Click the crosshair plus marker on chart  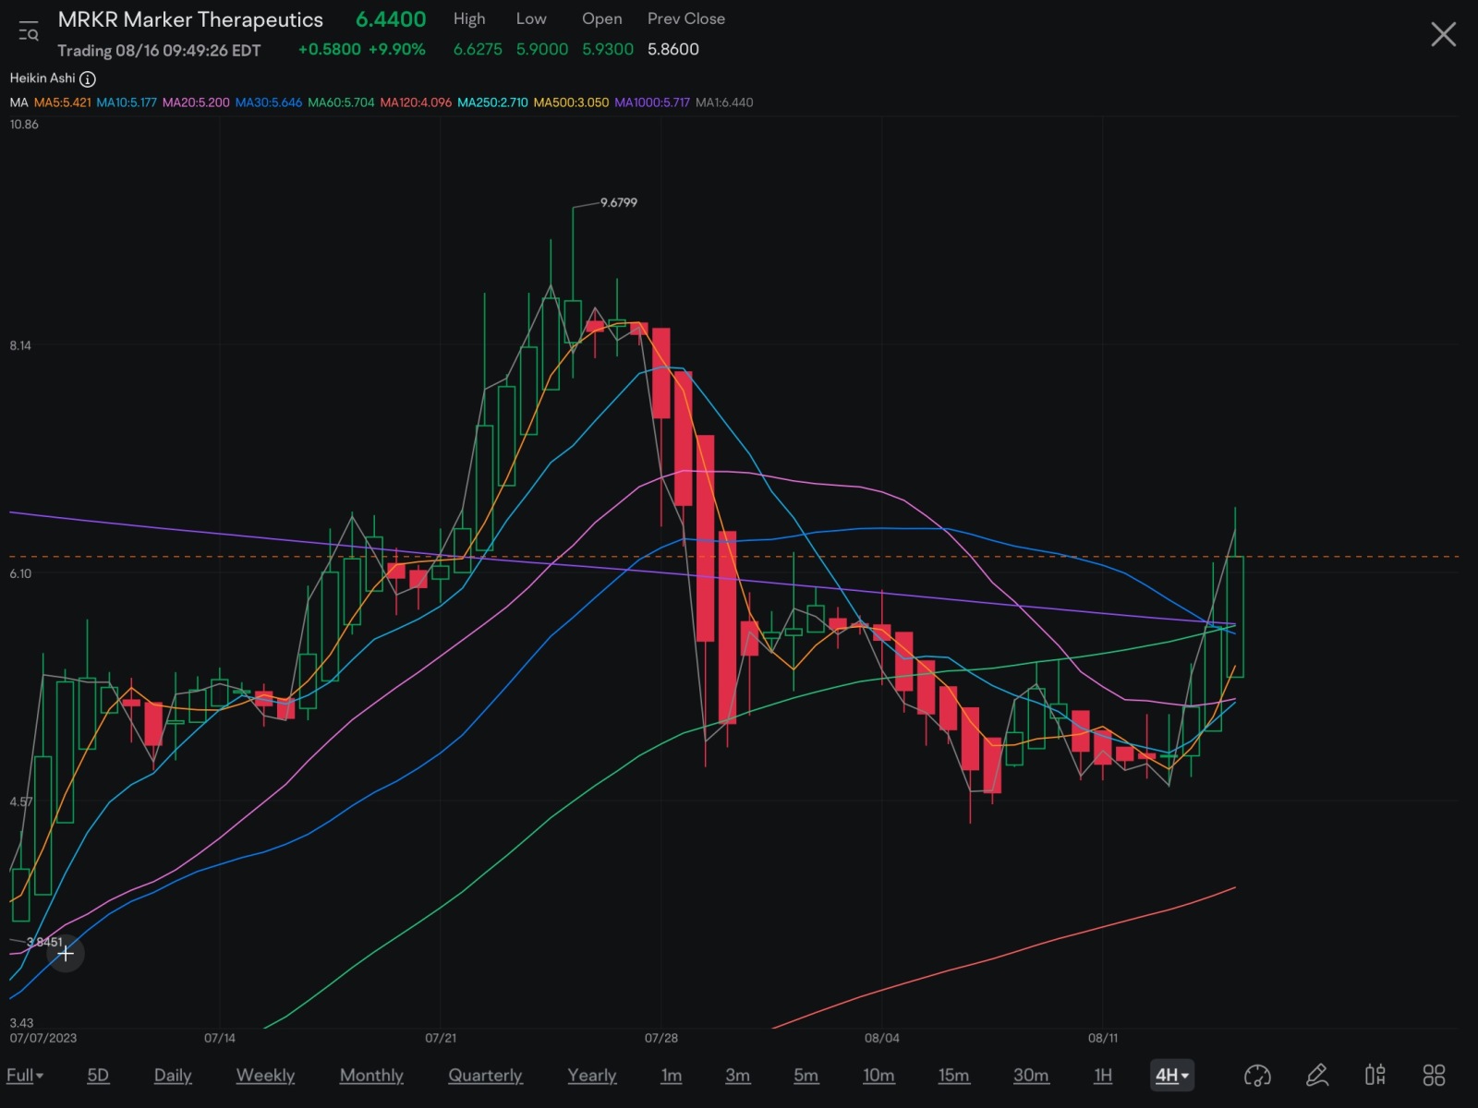tap(66, 954)
